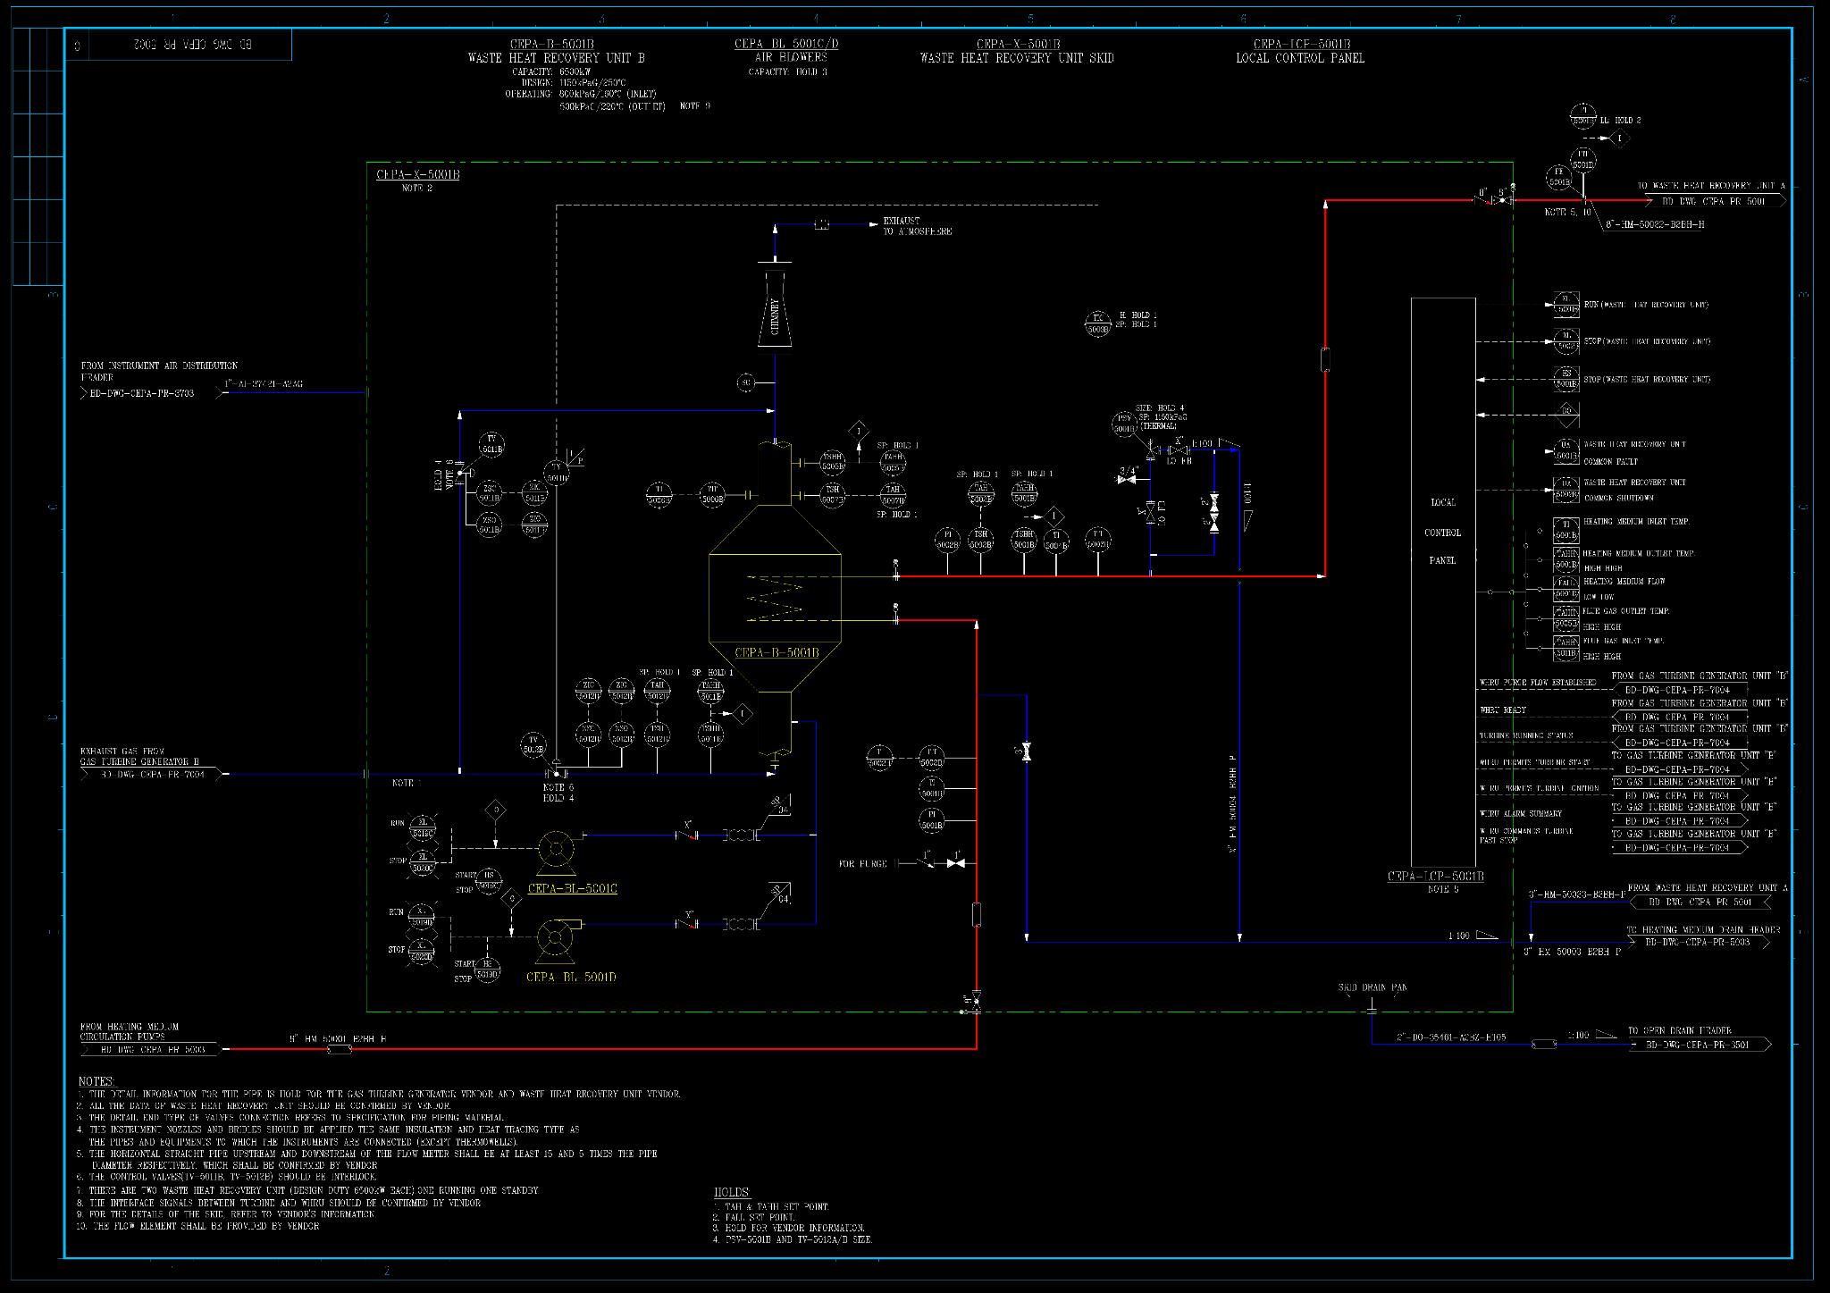The image size is (1830, 1293).
Task: Select the exhaust gas BD-DWG-CEPA-PR-7004 inlet connector
Action: 152,774
